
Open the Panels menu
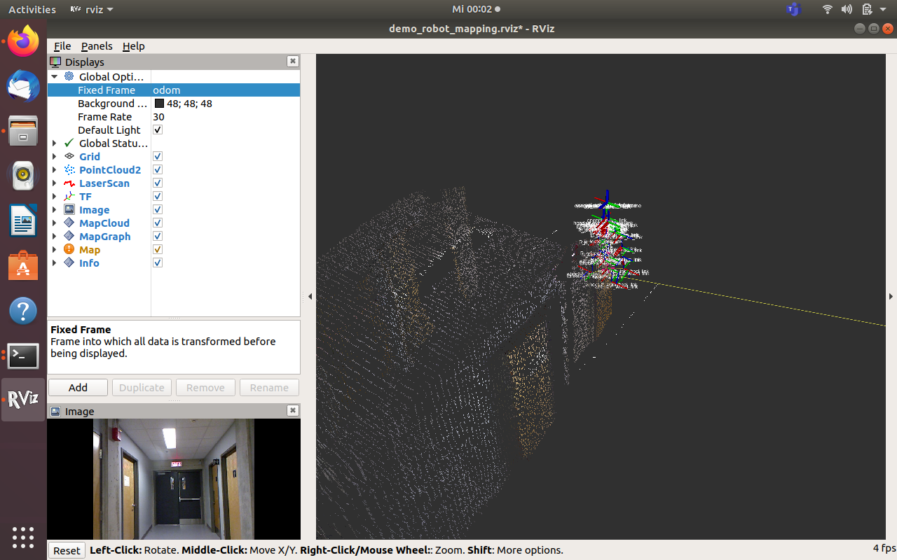97,46
